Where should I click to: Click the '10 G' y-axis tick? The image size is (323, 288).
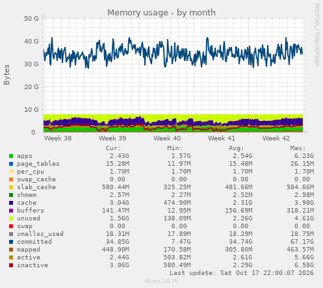[31, 110]
